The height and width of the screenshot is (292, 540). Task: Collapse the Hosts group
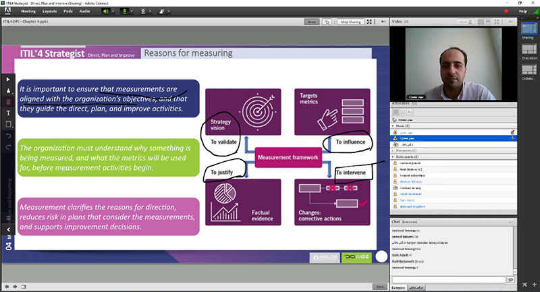pyautogui.click(x=393, y=126)
